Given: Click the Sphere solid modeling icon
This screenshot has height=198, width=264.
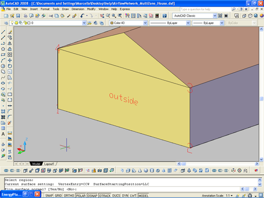Looking at the screenshot, I should click(146, 171).
